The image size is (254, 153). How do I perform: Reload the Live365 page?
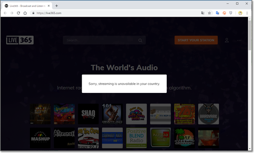point(19,13)
